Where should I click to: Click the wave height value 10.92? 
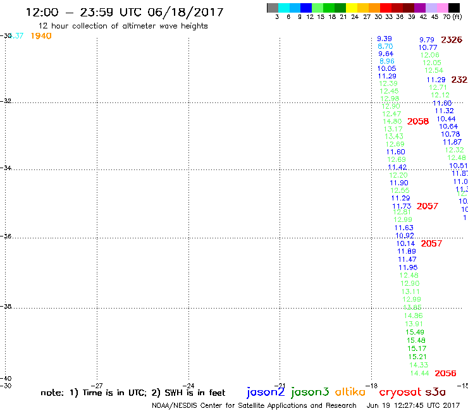tap(405, 235)
